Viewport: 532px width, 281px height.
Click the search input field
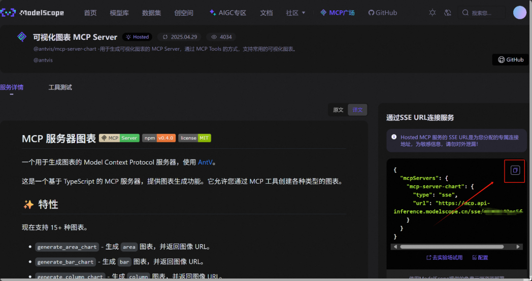[481, 13]
